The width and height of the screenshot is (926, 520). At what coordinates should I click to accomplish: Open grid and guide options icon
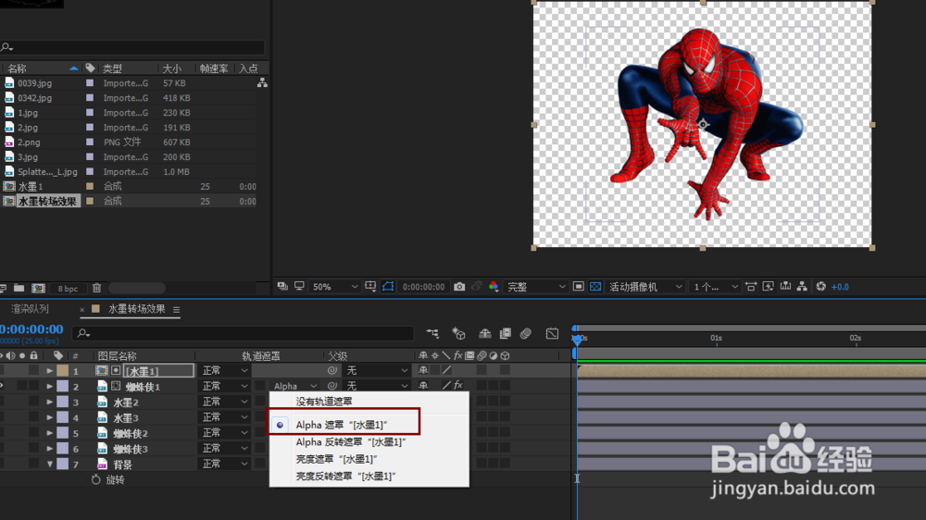[370, 287]
